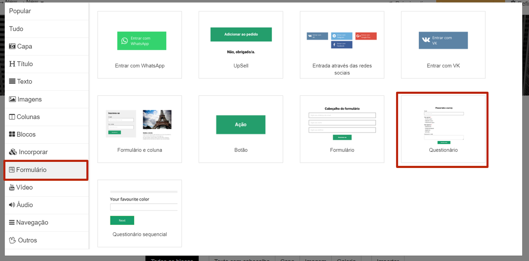The height and width of the screenshot is (261, 529).
Task: Pick the Questionário survey block
Action: [443, 129]
